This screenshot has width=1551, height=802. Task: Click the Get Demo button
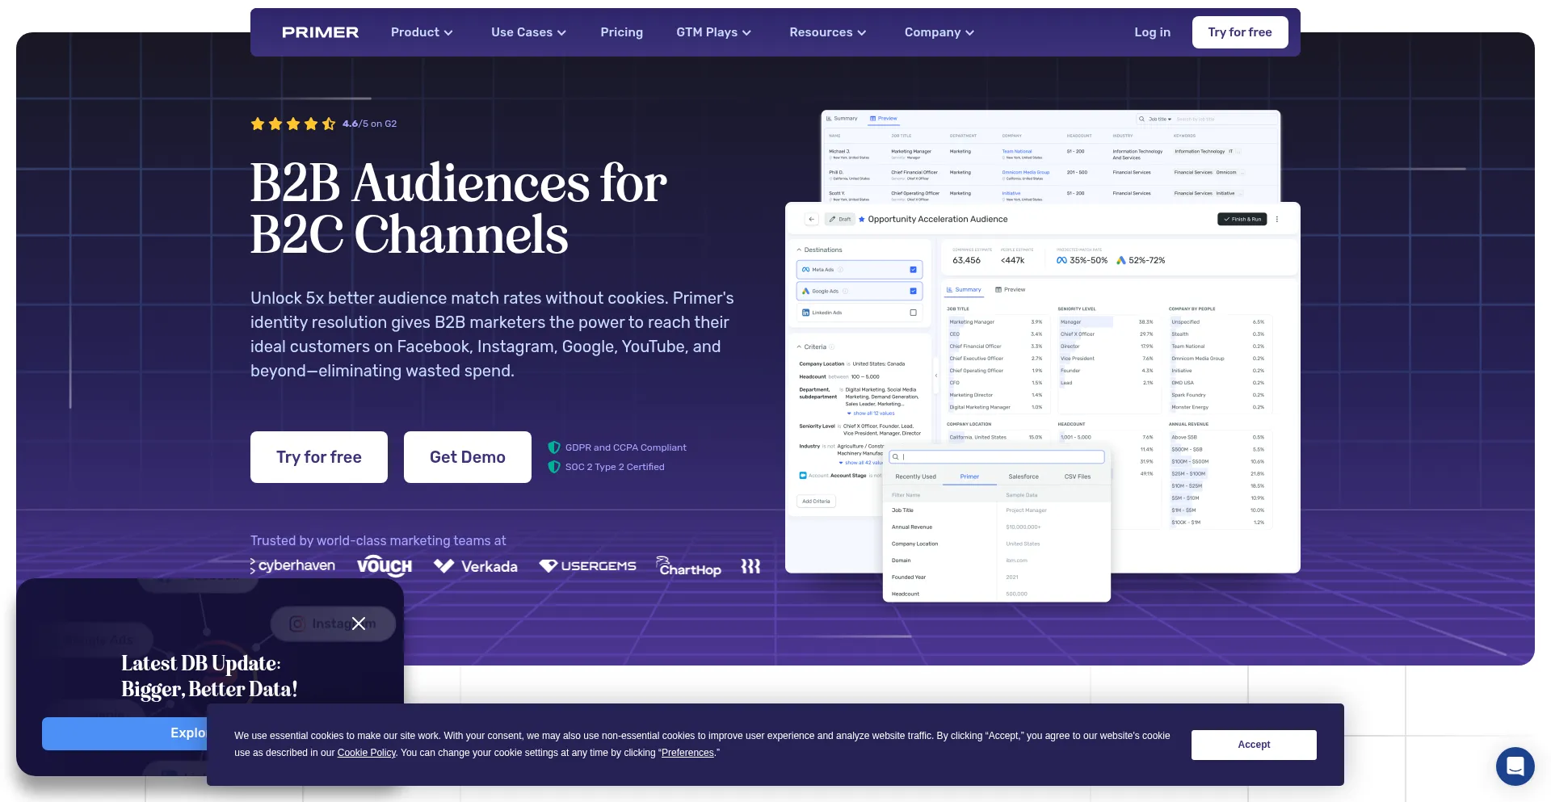(467, 457)
